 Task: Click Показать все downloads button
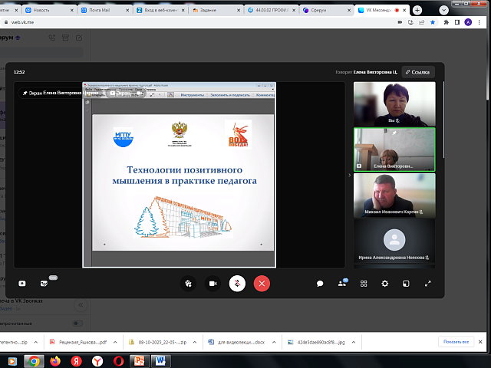(x=455, y=341)
